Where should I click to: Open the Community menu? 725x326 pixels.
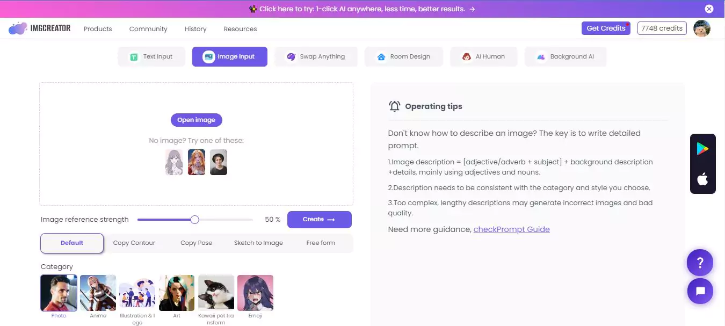click(x=148, y=29)
